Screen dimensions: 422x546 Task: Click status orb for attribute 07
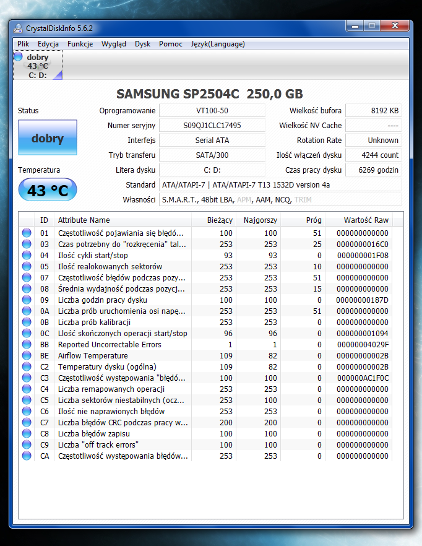(x=27, y=277)
